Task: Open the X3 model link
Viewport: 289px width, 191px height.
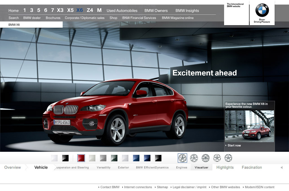Action: (60, 10)
